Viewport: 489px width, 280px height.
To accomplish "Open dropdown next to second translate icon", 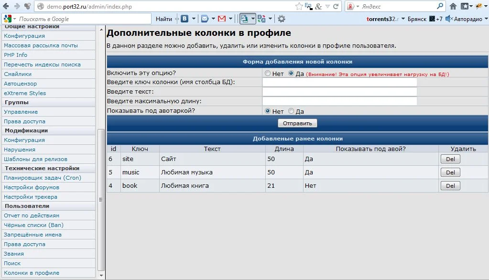I will point(270,19).
